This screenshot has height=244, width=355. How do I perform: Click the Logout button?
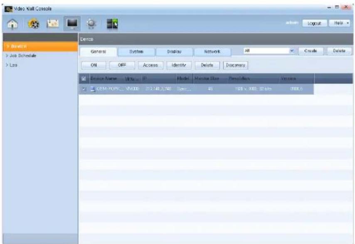click(314, 23)
